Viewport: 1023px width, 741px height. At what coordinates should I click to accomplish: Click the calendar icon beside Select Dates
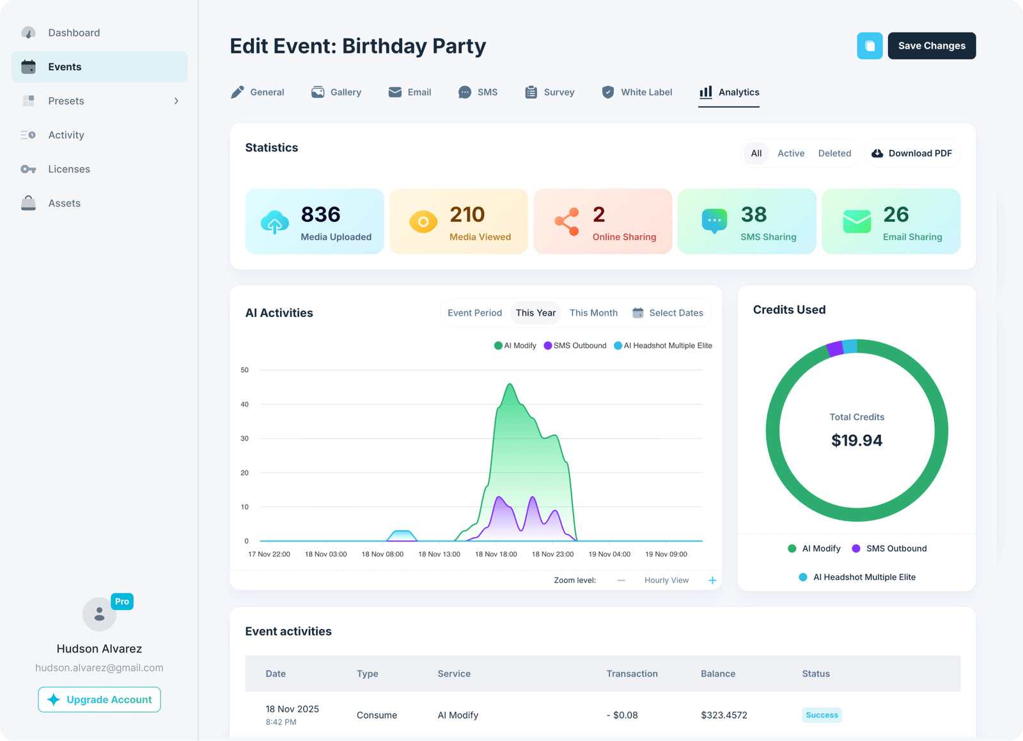point(637,313)
